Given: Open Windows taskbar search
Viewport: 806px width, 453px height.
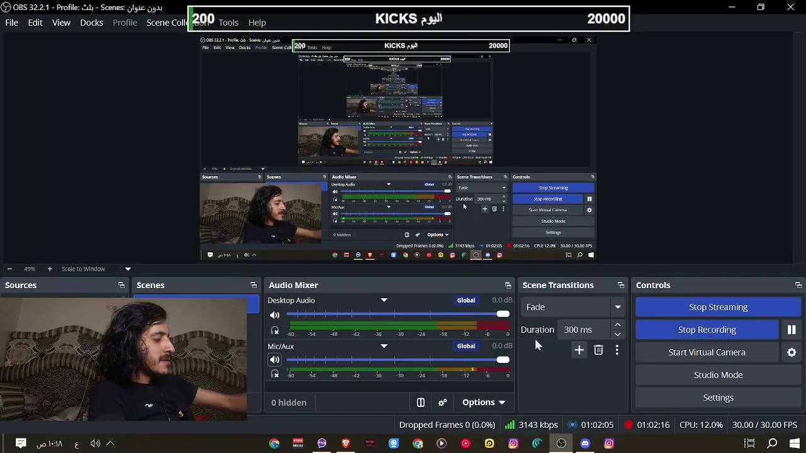Looking at the screenshot, I should pyautogui.click(x=772, y=444).
